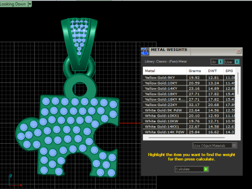Click the Looking Down viewport label
The width and height of the screenshot is (252, 189).
(x=13, y=4)
